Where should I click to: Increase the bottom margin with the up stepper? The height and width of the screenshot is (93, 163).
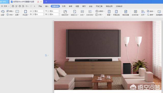coord(59,10)
